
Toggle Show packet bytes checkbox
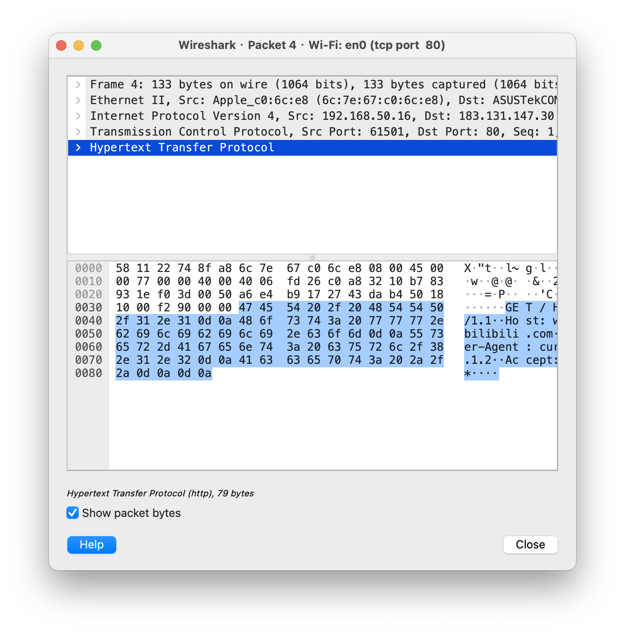pos(73,513)
